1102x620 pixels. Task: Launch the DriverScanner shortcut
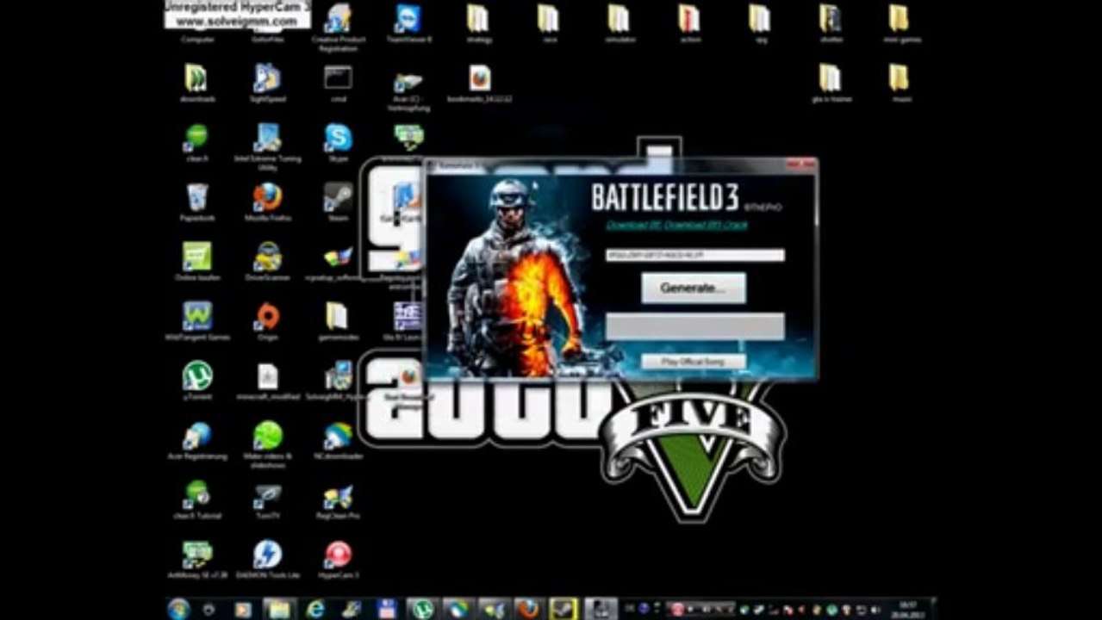(x=267, y=262)
